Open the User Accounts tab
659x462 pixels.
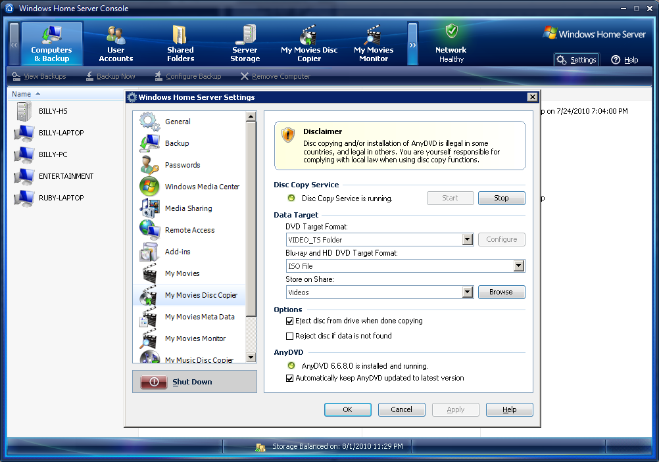point(116,43)
